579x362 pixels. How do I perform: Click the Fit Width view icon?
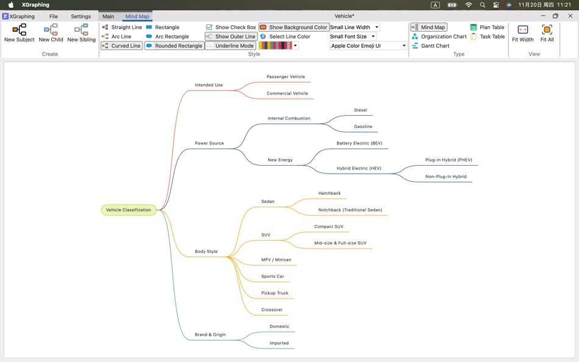522,34
